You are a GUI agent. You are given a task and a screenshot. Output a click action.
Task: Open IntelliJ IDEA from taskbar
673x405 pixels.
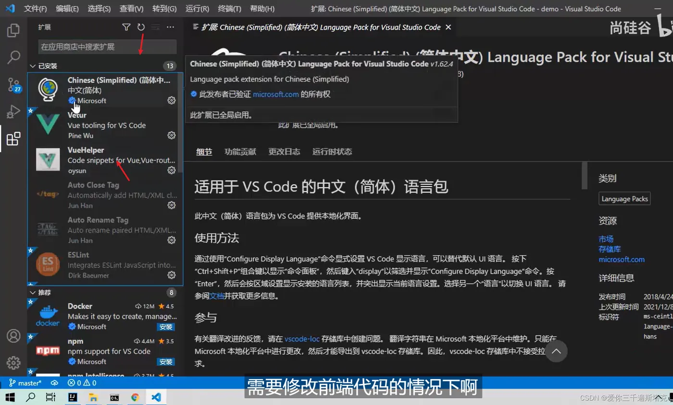[x=72, y=397]
